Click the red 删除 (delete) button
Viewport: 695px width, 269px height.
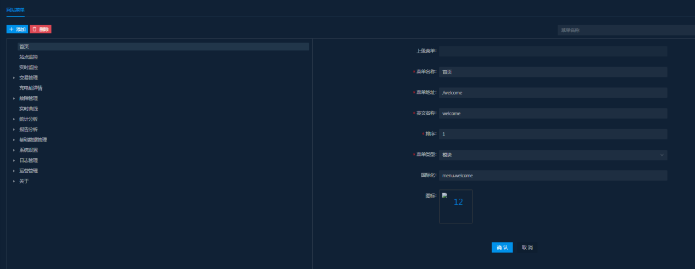coord(41,29)
